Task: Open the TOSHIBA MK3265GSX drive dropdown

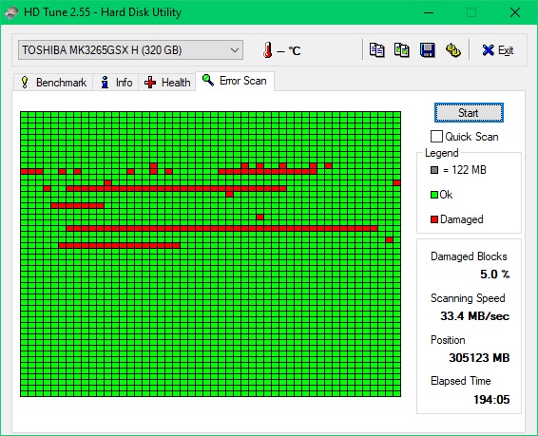Action: tap(130, 50)
